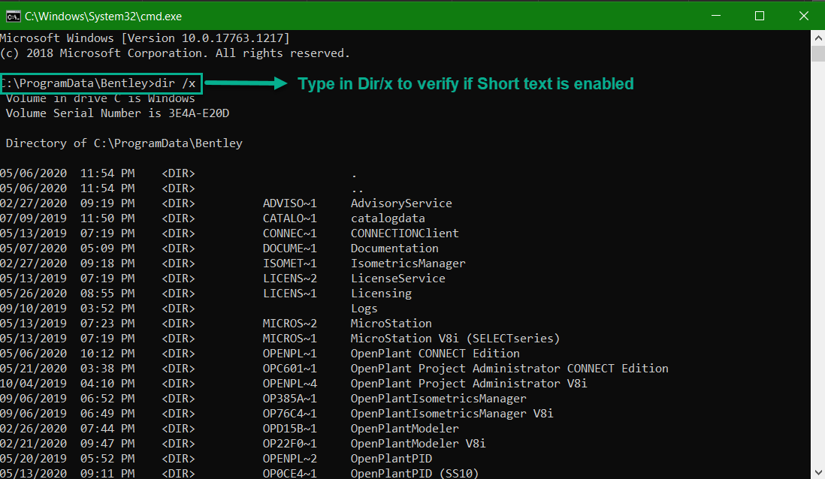This screenshot has width=825, height=479.
Task: Click the MICROS~1 short name
Action: click(290, 339)
